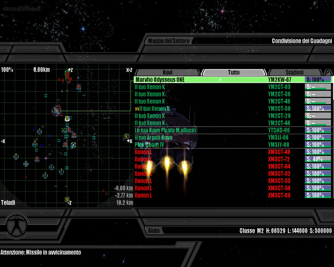
Task: Select Xenon L XM3CT-48 row
Action: (x=233, y=152)
